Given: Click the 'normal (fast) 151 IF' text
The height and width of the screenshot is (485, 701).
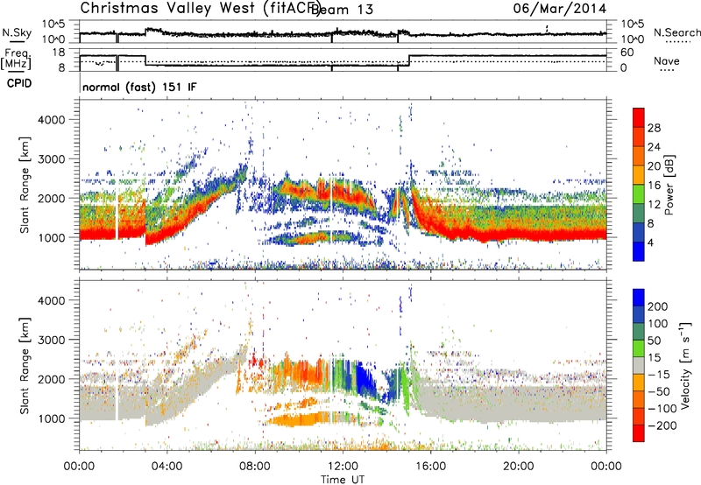Looking at the screenshot, I should coord(139,87).
